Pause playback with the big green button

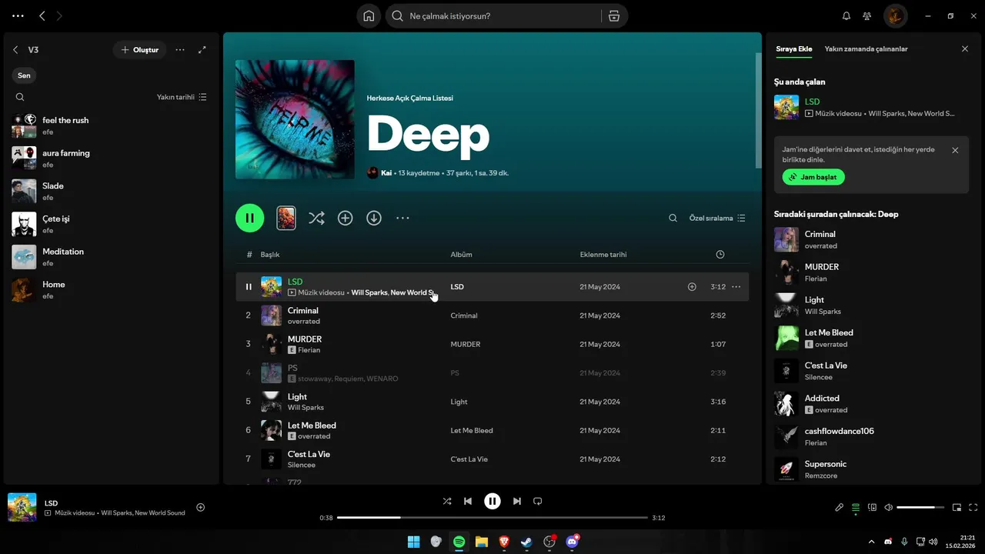(250, 218)
